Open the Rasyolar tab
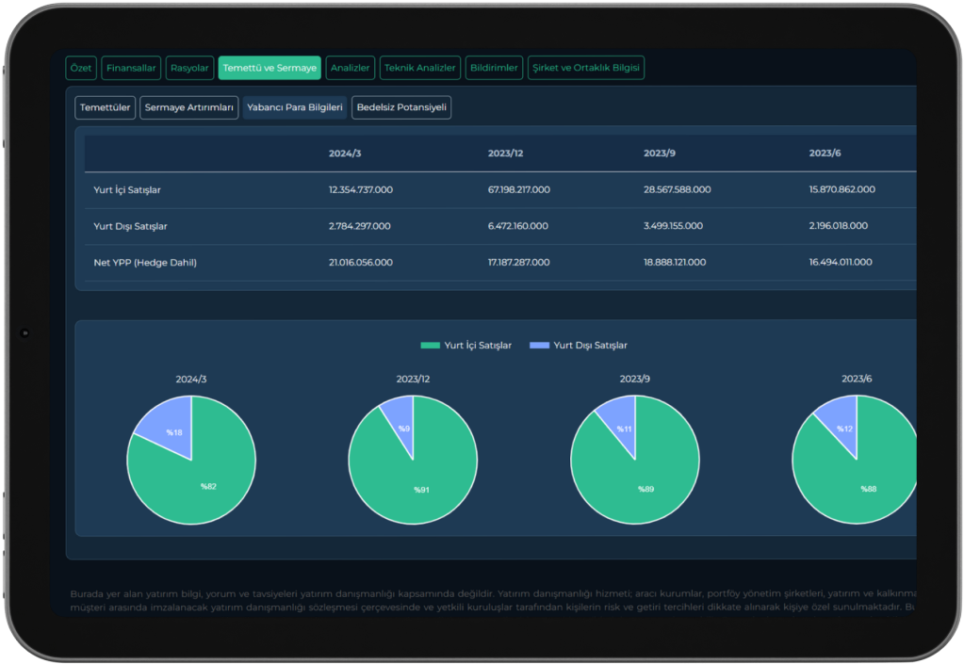Viewport: 964px width, 664px height. [x=189, y=68]
